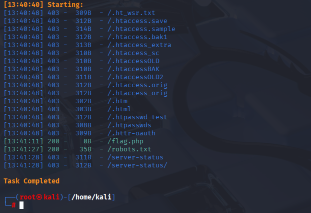The height and width of the screenshot is (213, 311).
Task: Click the /robots.txt result path
Action: (x=129, y=149)
